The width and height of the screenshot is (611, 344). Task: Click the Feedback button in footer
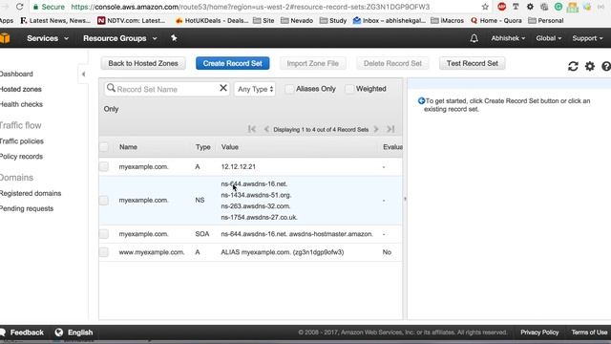tap(22, 333)
